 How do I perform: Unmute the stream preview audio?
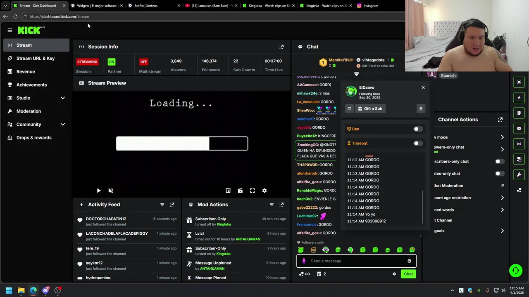point(111,191)
